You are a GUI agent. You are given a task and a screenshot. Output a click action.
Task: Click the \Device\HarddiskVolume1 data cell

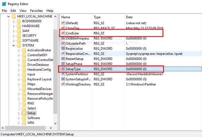(144, 74)
